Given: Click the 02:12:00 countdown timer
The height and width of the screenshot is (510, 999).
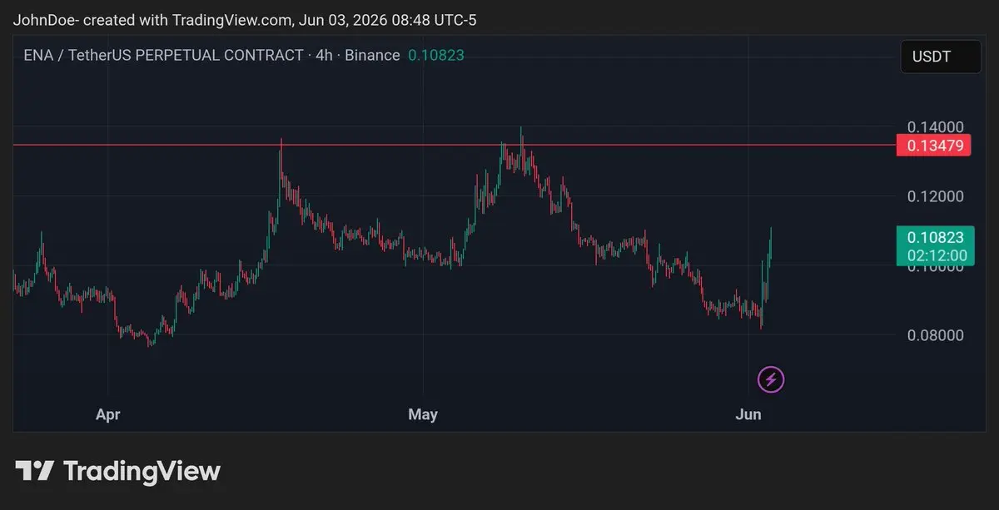Looking at the screenshot, I should 937,255.
